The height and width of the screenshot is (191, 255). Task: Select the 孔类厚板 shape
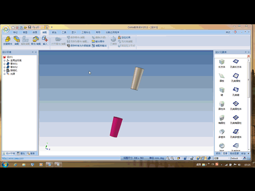click(236, 78)
